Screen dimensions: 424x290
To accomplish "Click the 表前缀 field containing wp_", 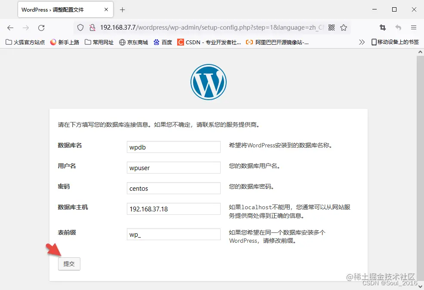I will pos(174,234).
